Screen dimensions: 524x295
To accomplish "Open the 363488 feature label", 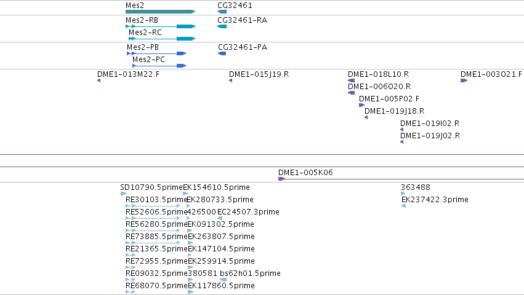I will [x=416, y=187].
